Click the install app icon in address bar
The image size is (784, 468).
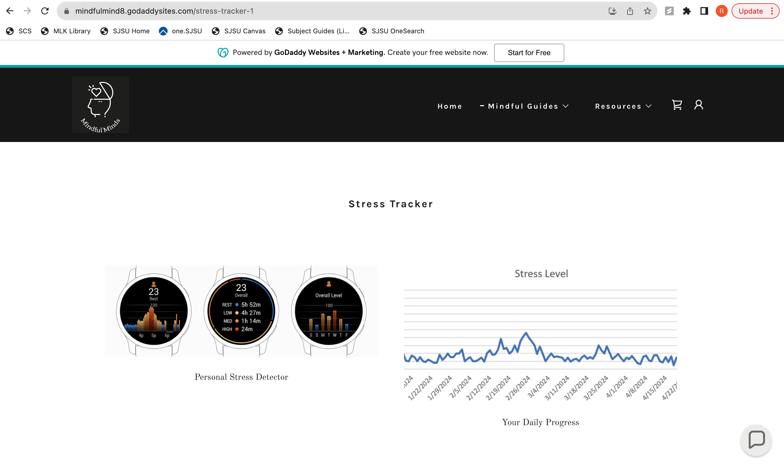(612, 11)
